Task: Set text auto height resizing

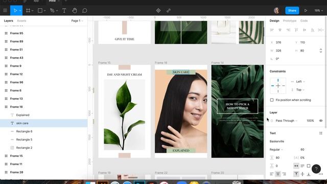Action: pyautogui.click(x=302, y=166)
